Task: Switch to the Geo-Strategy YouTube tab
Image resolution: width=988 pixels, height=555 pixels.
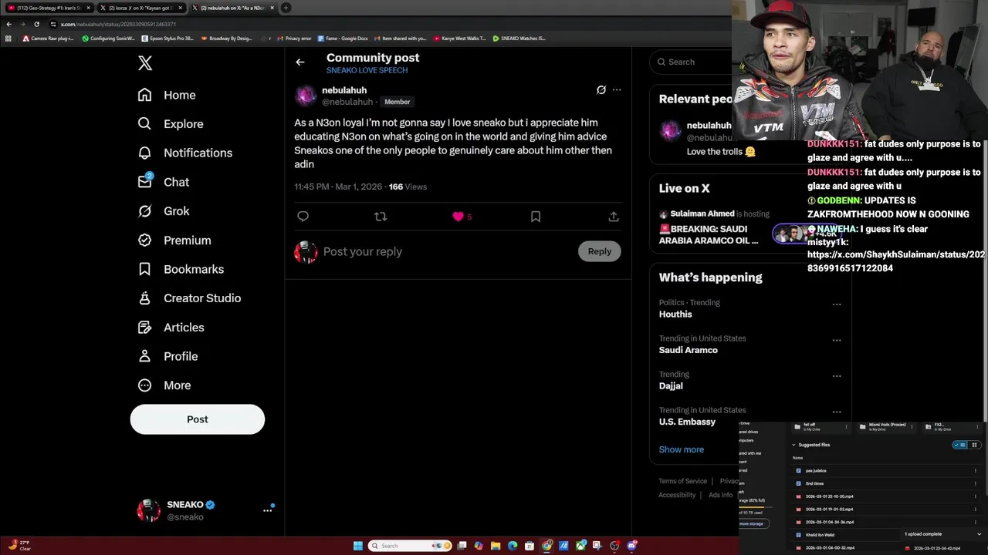Action: [x=48, y=8]
